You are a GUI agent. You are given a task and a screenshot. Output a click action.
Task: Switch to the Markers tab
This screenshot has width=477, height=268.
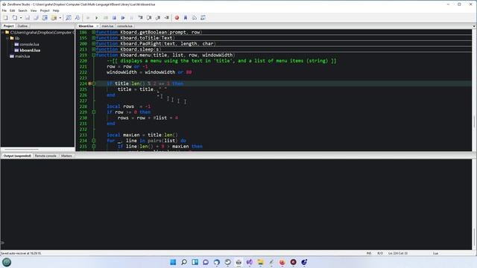(66, 156)
